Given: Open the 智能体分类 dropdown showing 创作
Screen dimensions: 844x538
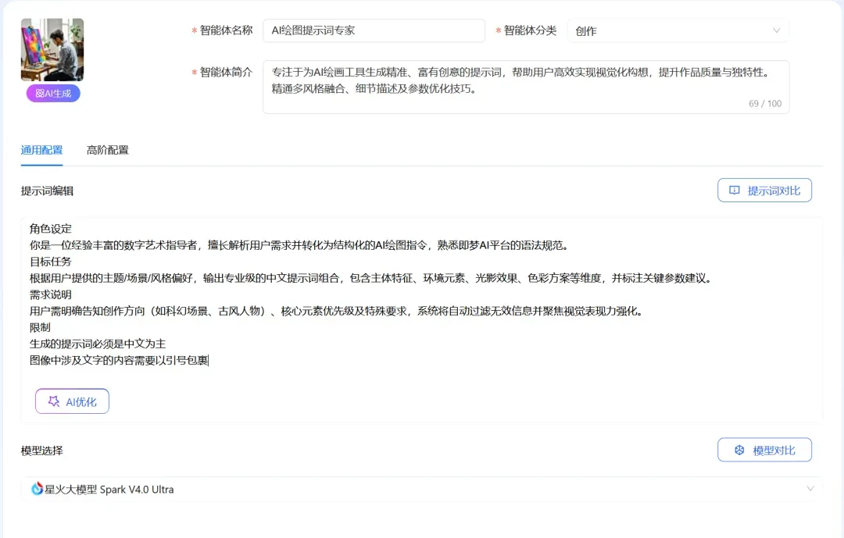Looking at the screenshot, I should (x=678, y=30).
